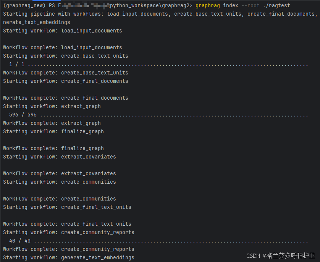Click 'Starting workflow: create_final_documents' line
Image resolution: width=320 pixels, height=262 pixels.
coord(66,81)
